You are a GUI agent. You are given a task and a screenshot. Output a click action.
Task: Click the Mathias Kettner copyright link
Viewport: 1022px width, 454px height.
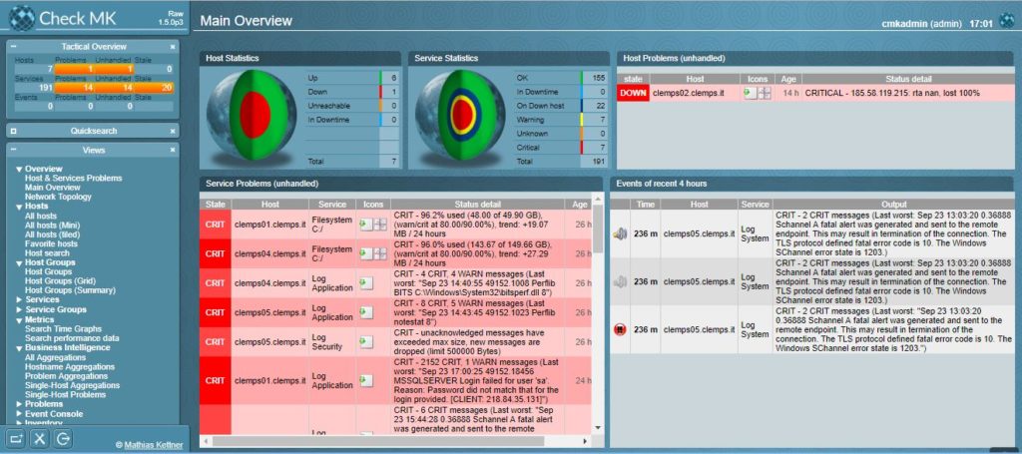coord(154,446)
